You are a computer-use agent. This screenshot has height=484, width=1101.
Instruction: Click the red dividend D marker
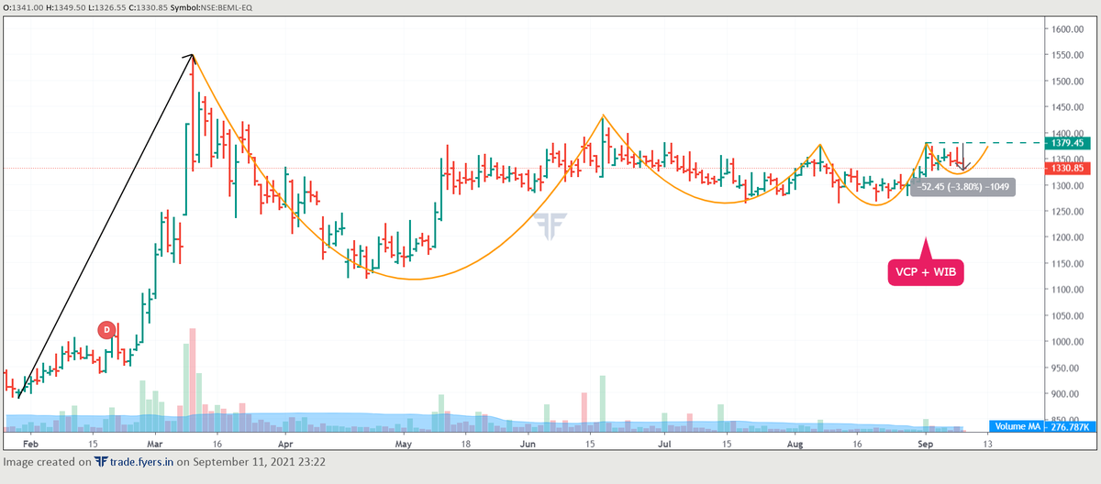pyautogui.click(x=106, y=328)
